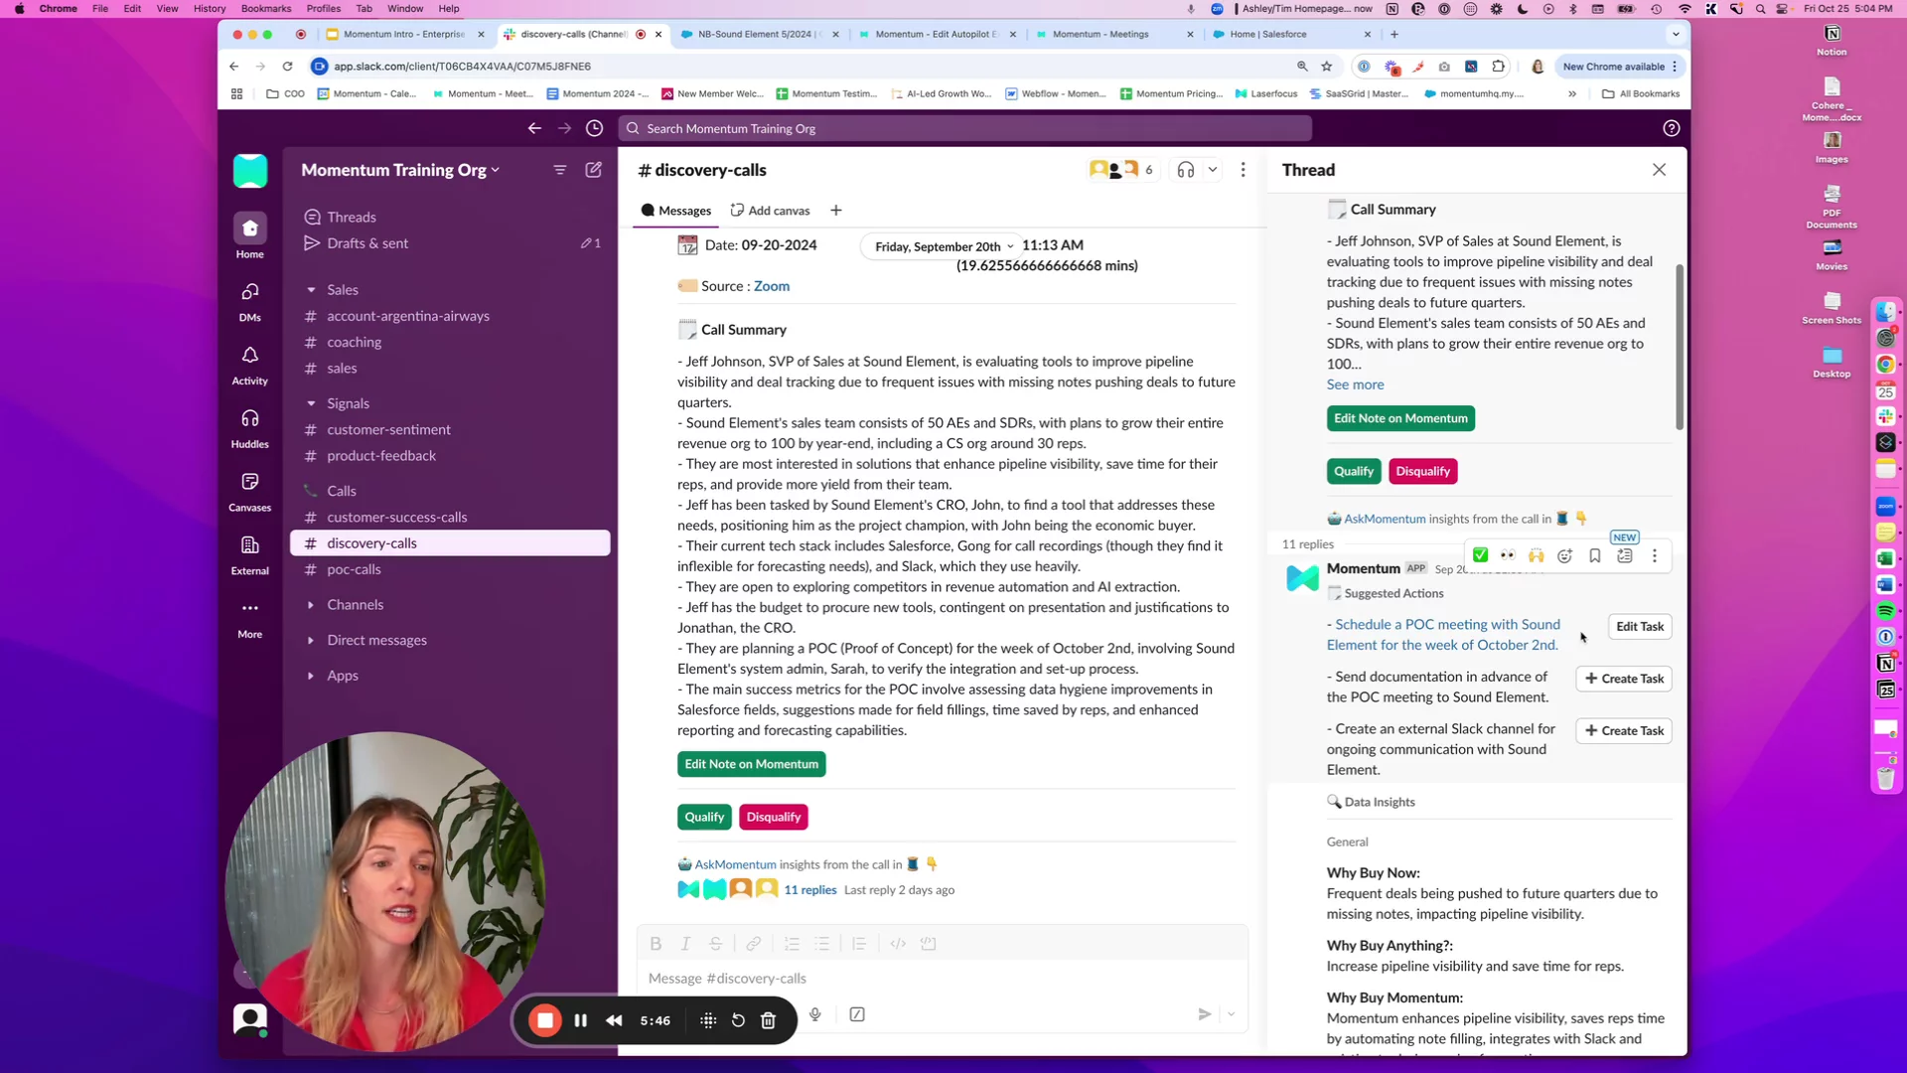
Task: Bookmark the message for later
Action: point(1594,555)
